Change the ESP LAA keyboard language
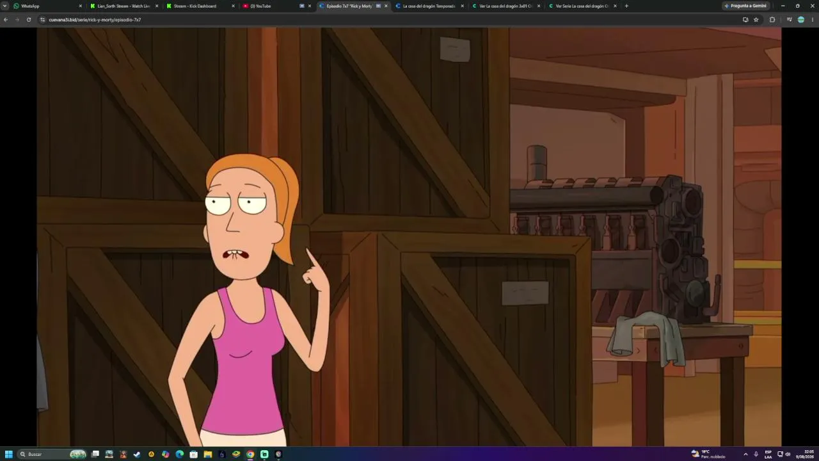This screenshot has height=461, width=819. tap(768, 454)
